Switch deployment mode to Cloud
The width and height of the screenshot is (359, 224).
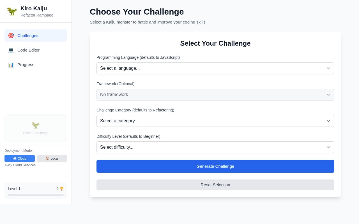20,158
